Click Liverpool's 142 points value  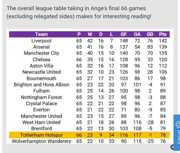163,41
